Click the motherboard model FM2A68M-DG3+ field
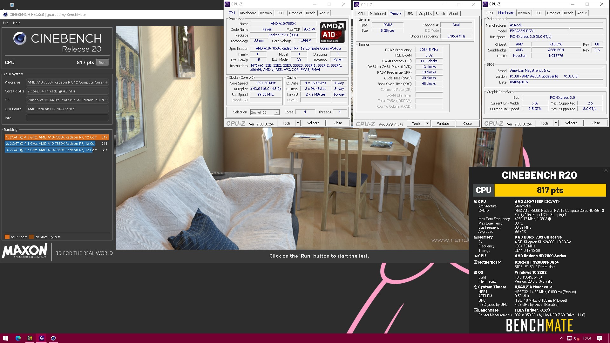The height and width of the screenshot is (343, 610). [x=539, y=31]
